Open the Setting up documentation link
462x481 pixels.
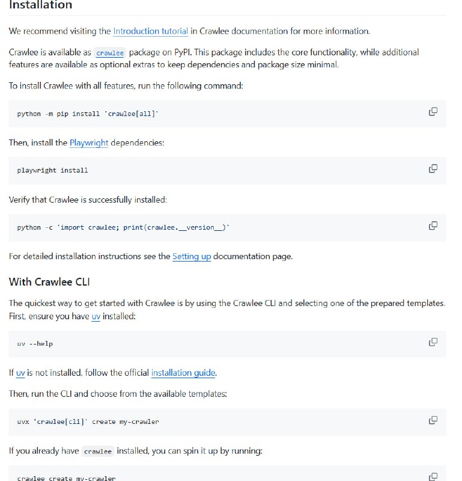pyautogui.click(x=192, y=256)
